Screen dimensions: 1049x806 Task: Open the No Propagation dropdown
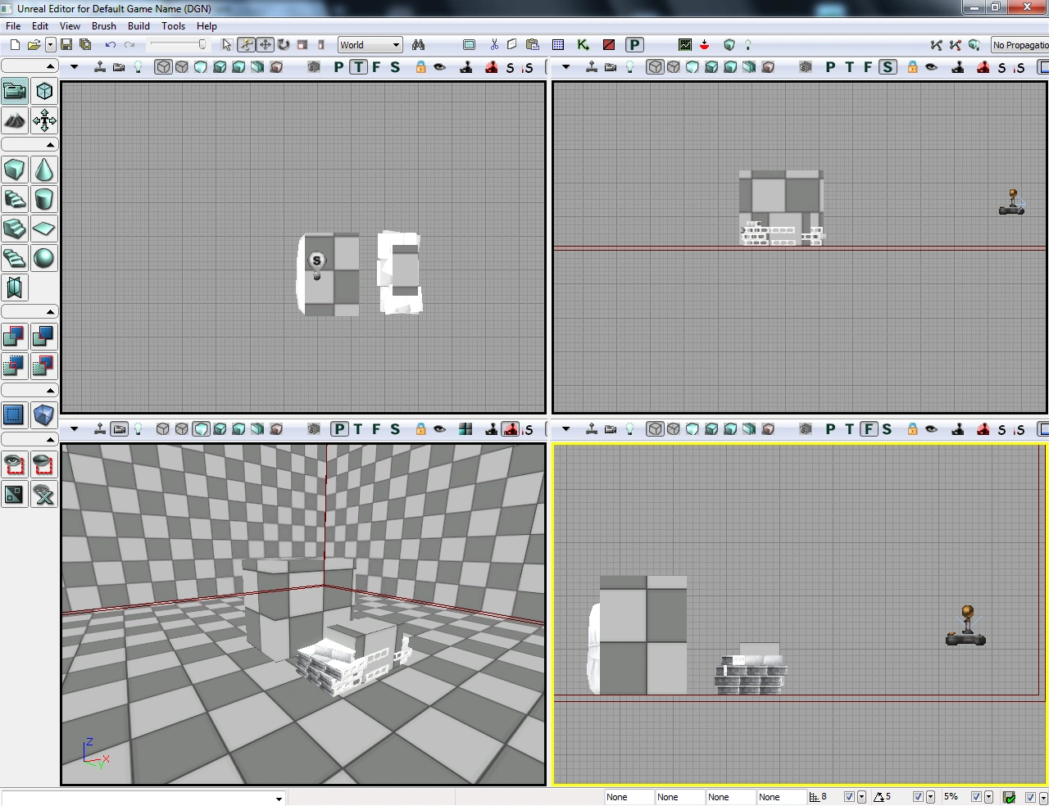tap(1019, 45)
